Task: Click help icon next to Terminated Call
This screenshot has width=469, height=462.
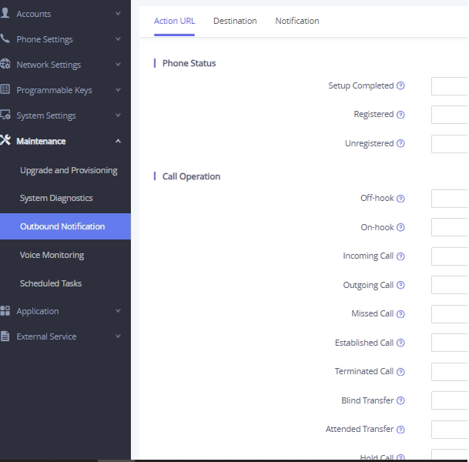Action: 400,372
